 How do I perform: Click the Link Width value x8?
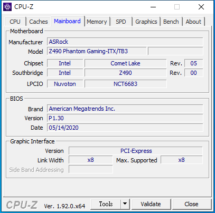[x=91, y=160]
